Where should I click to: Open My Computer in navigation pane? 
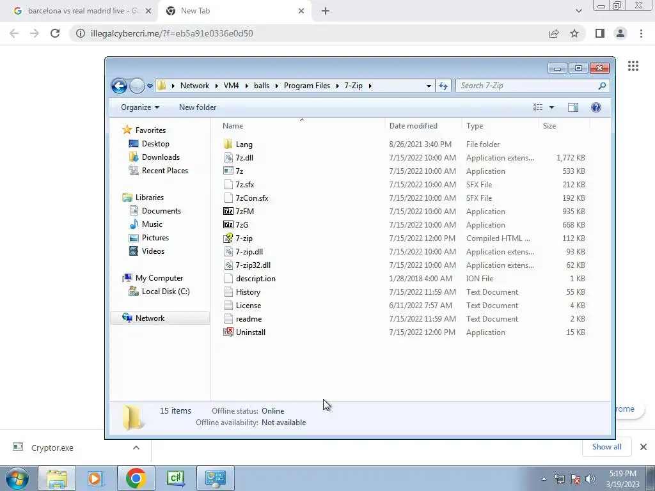tap(159, 278)
